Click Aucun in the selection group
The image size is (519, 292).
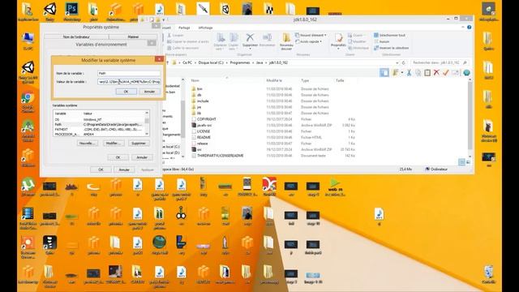[382, 41]
